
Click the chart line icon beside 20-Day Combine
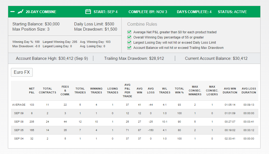pos(20,12)
